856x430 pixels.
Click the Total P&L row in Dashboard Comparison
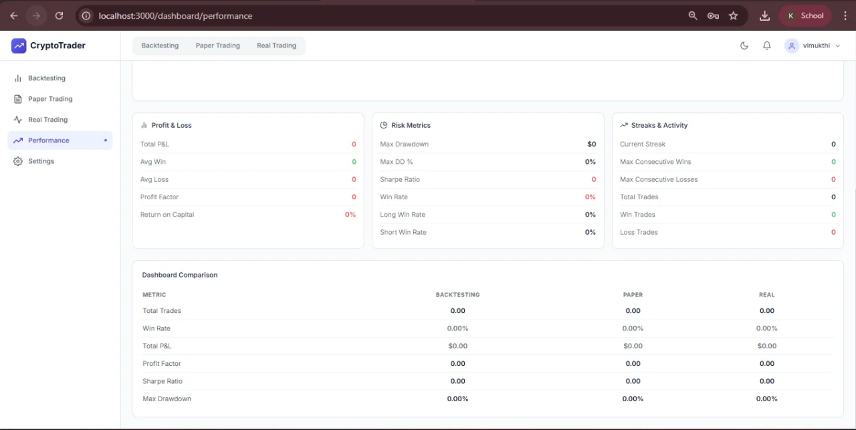(488, 346)
